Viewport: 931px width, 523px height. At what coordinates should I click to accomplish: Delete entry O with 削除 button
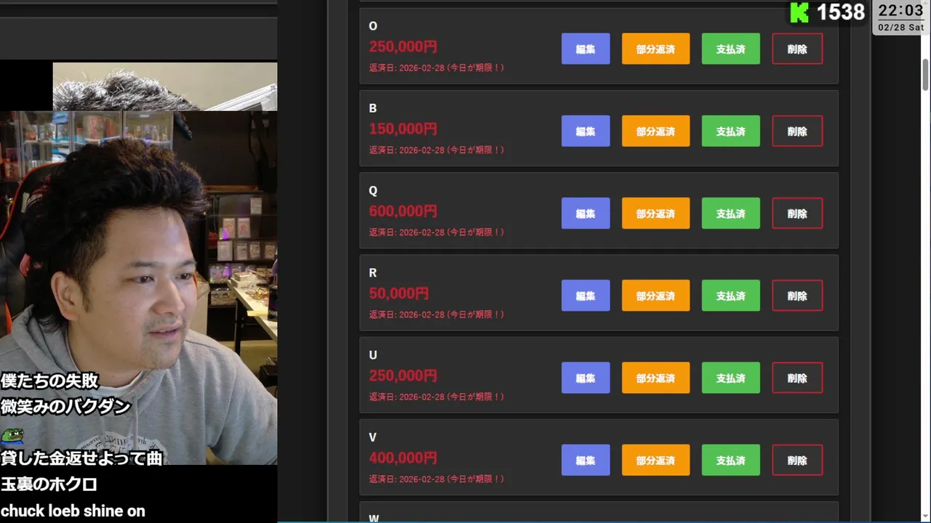click(x=797, y=49)
